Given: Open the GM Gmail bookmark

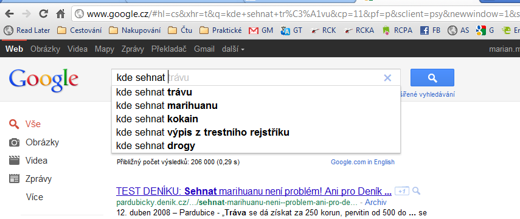Looking at the screenshot, I should click(261, 30).
